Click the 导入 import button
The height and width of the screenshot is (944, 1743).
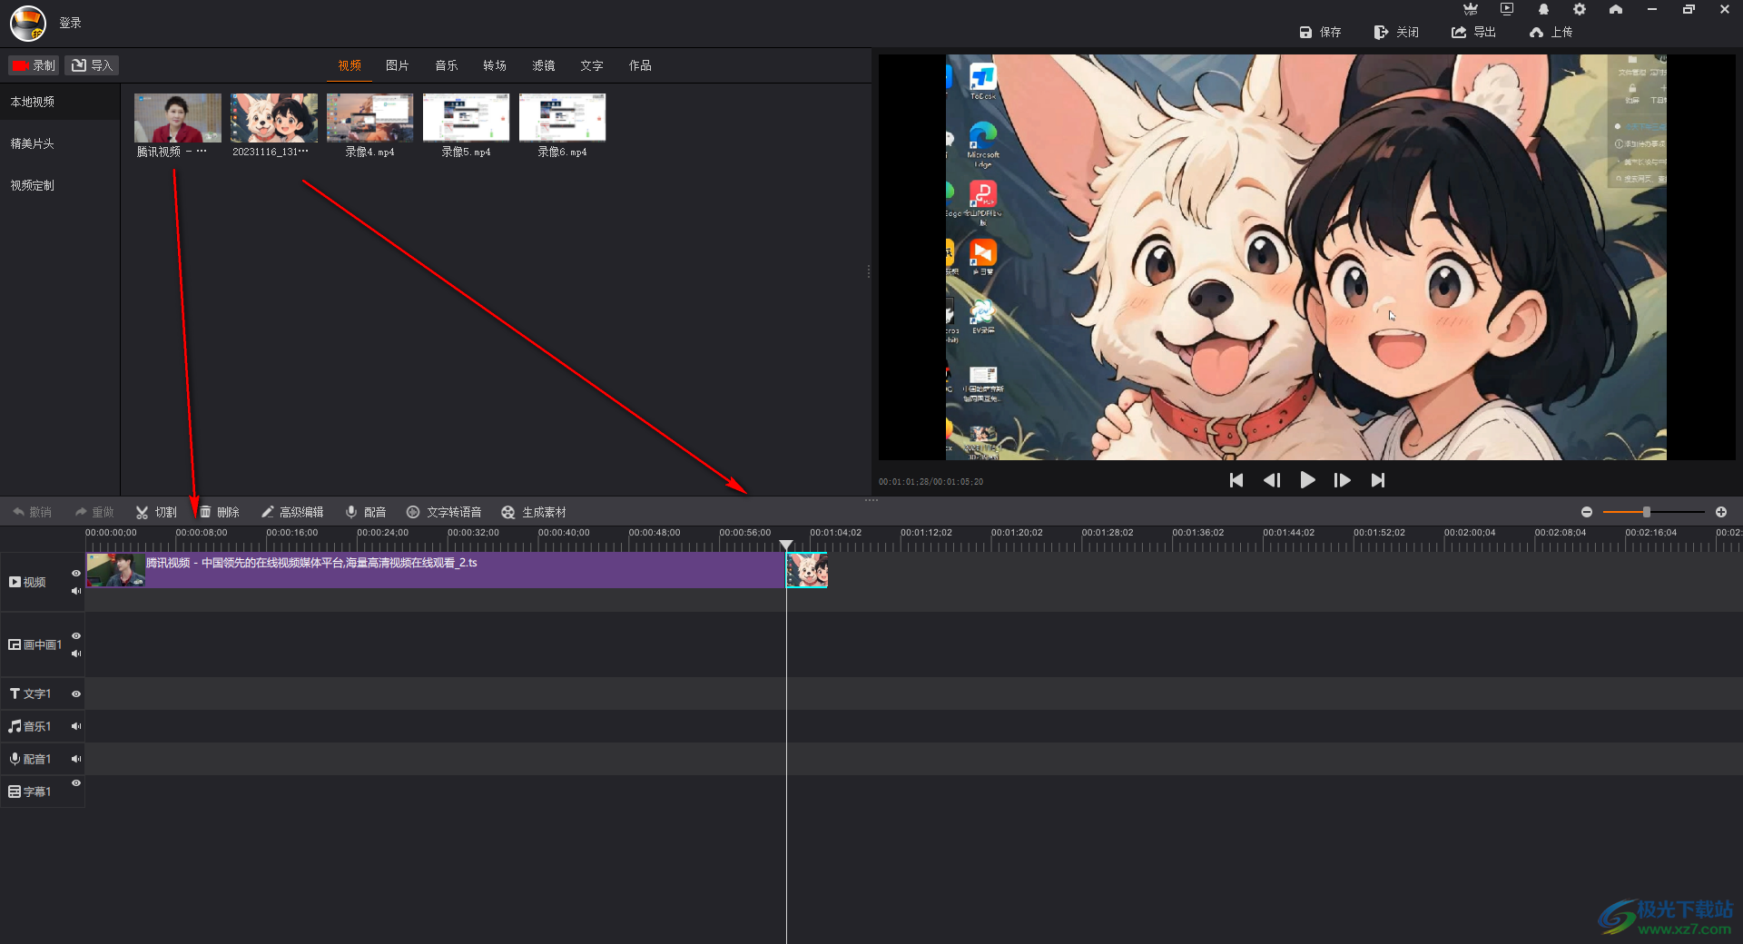click(x=92, y=65)
